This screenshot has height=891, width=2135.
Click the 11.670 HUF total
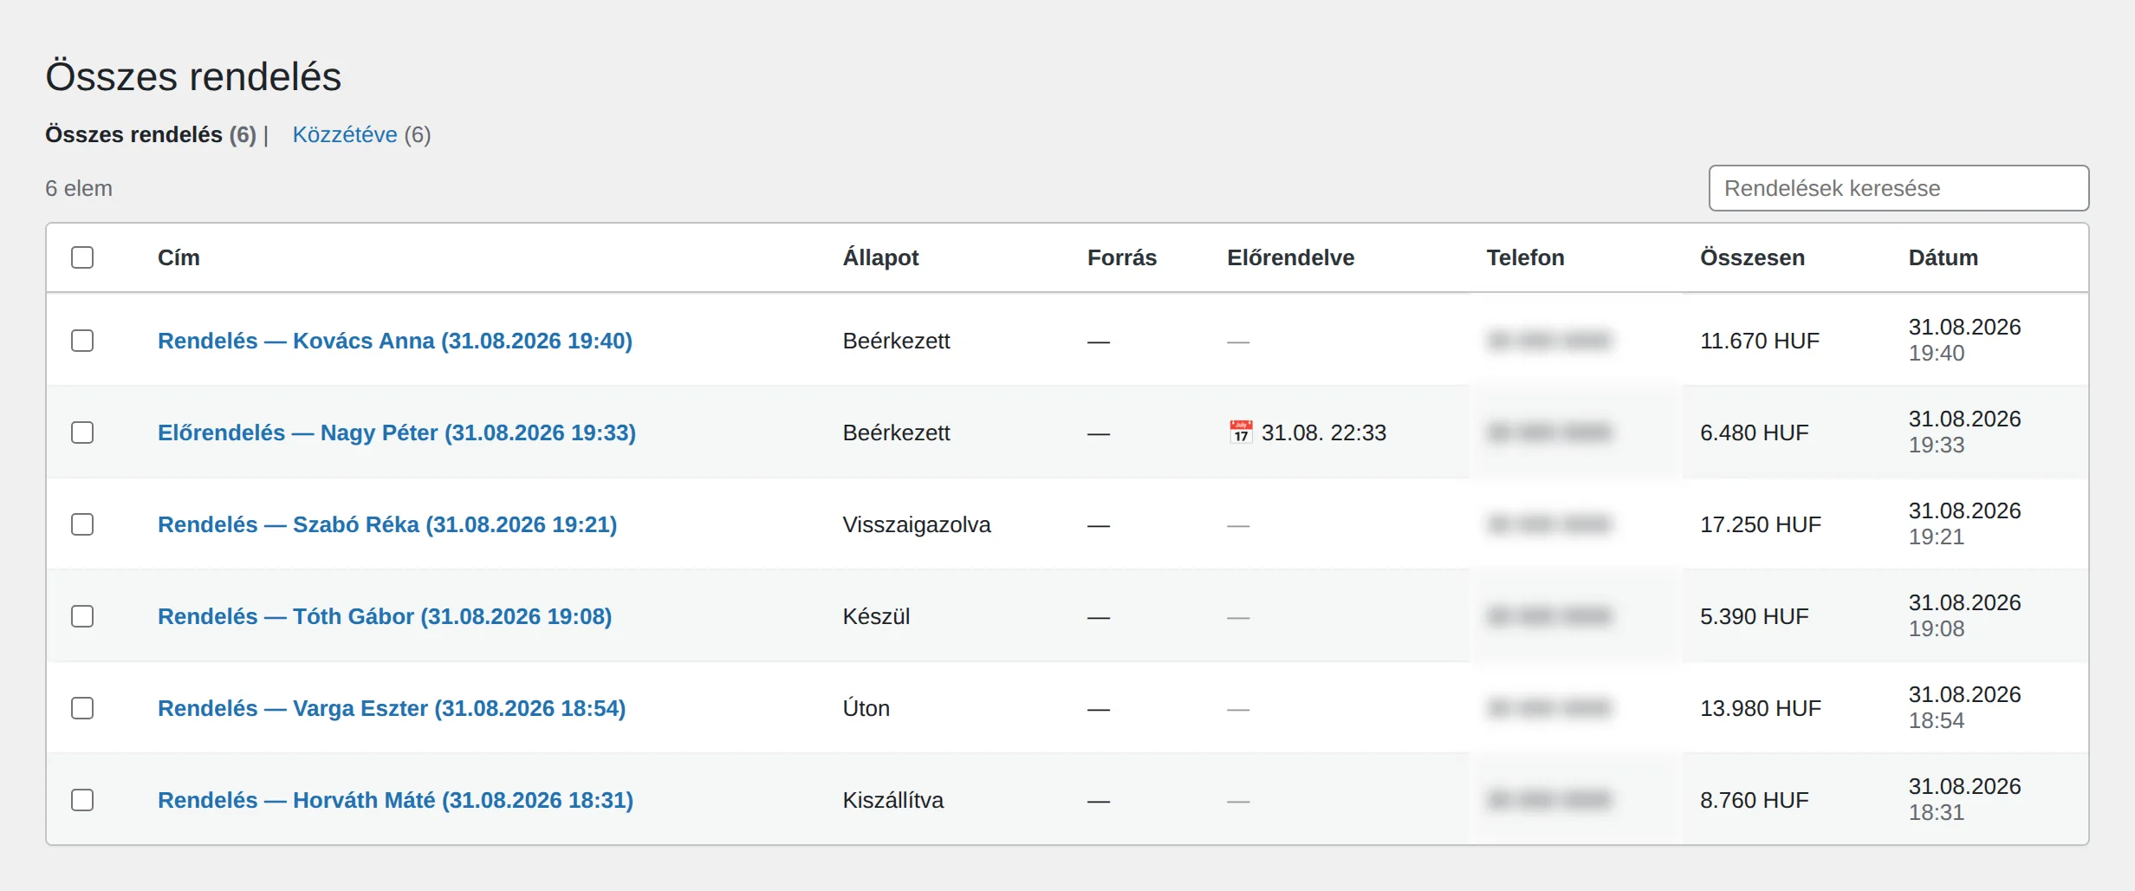[x=1760, y=341]
